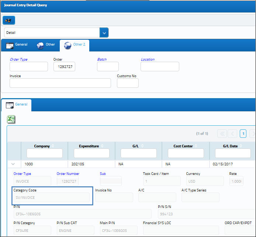256x237 pixels.
Task: Filter the Company column field
Action: [45, 153]
